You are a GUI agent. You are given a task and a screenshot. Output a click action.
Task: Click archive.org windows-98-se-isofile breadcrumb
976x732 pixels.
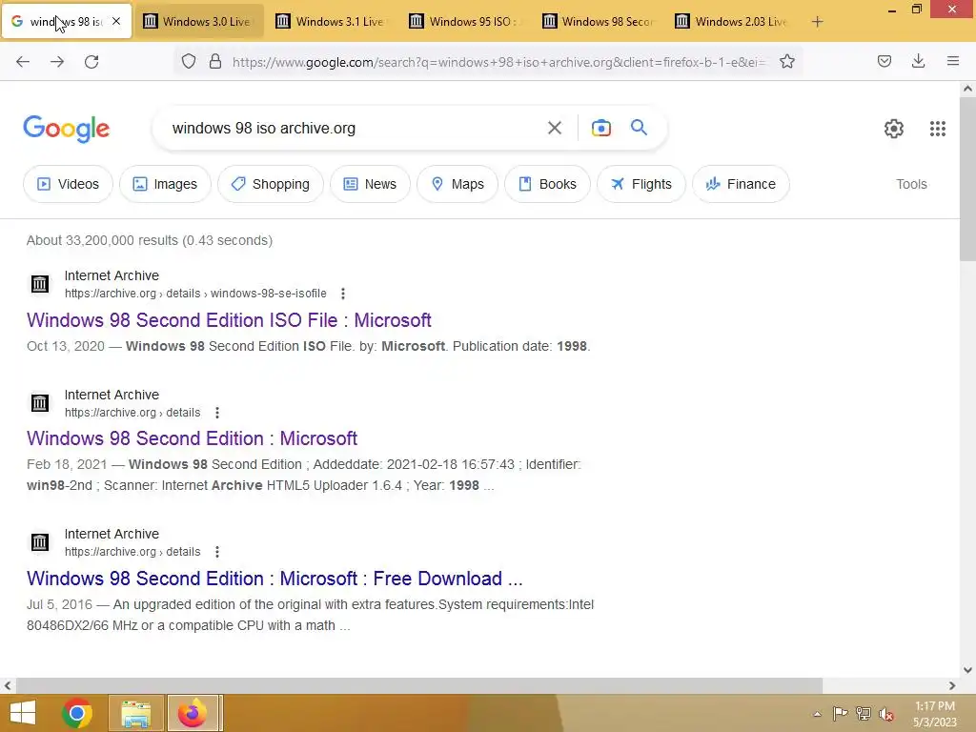click(x=195, y=294)
